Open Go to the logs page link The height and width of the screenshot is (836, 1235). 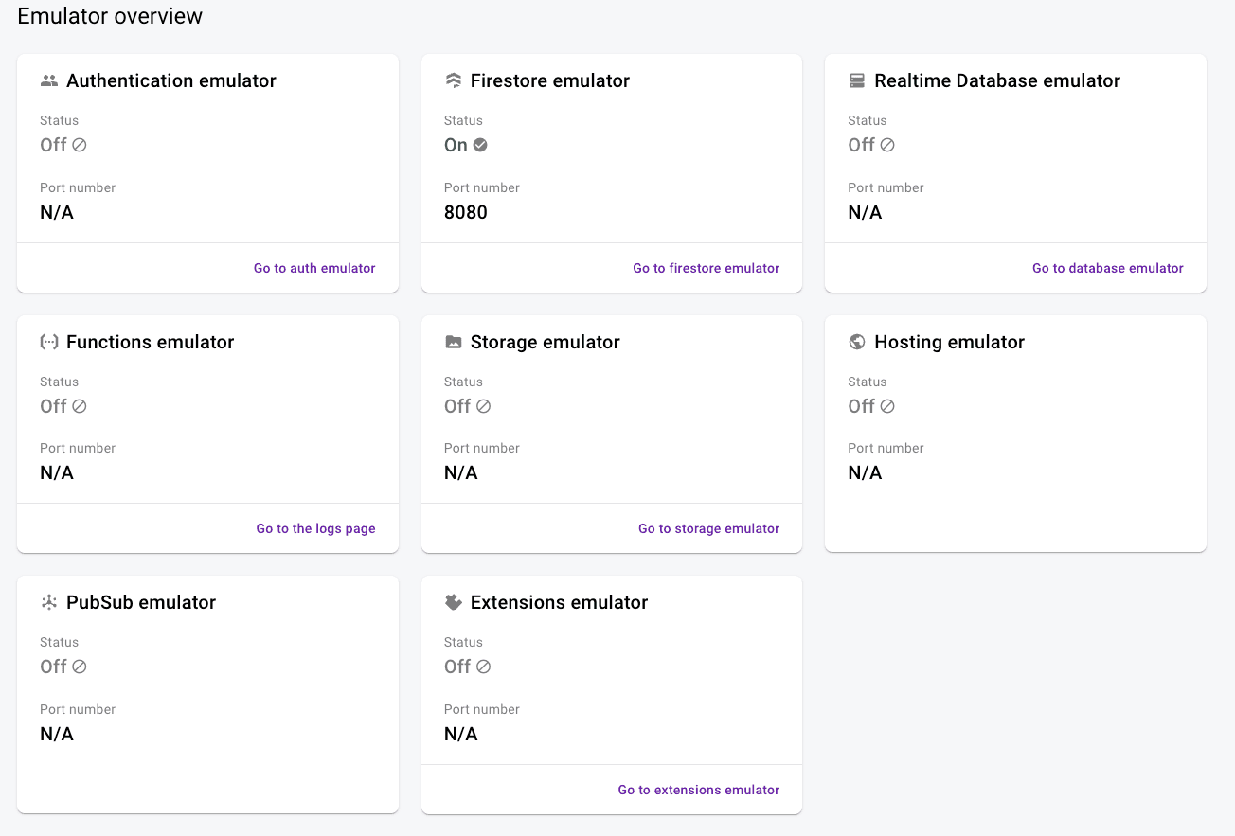(315, 528)
